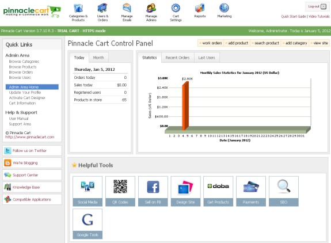Switch to the Today tab
The image size is (331, 243).
tap(79, 58)
